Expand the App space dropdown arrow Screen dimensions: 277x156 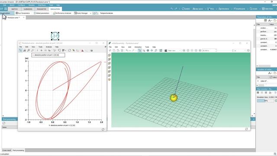(206, 9)
